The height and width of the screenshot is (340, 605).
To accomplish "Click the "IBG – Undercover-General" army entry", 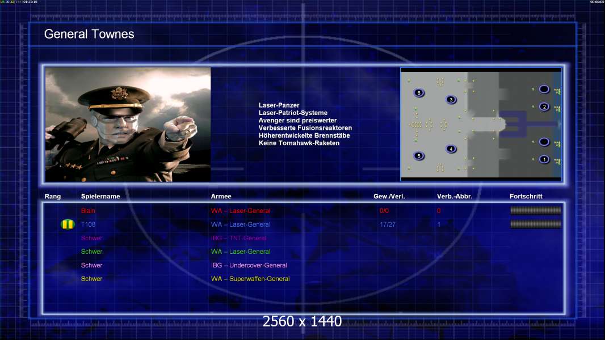I will [249, 265].
